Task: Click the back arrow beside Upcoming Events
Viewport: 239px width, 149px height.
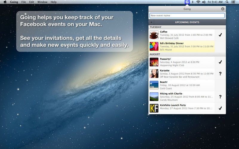Action: 151,22
